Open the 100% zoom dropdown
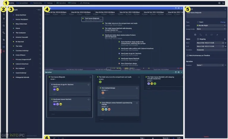The height and width of the screenshot is (139, 228). point(179,138)
